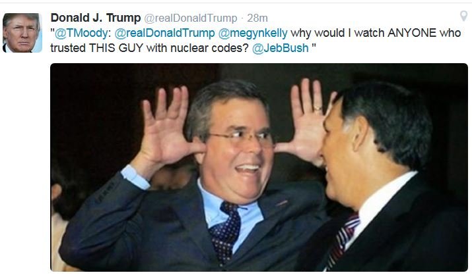Enlarge the embedded tweet photo
This screenshot has height=279, width=472.
pos(259,167)
